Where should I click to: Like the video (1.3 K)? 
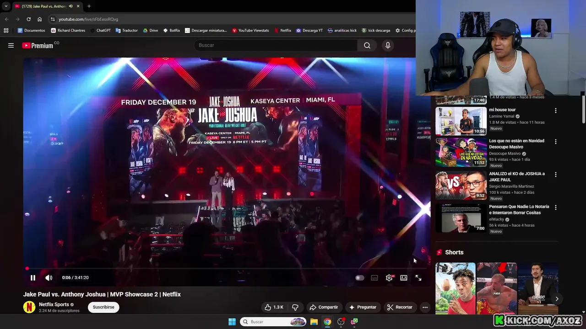[273, 307]
